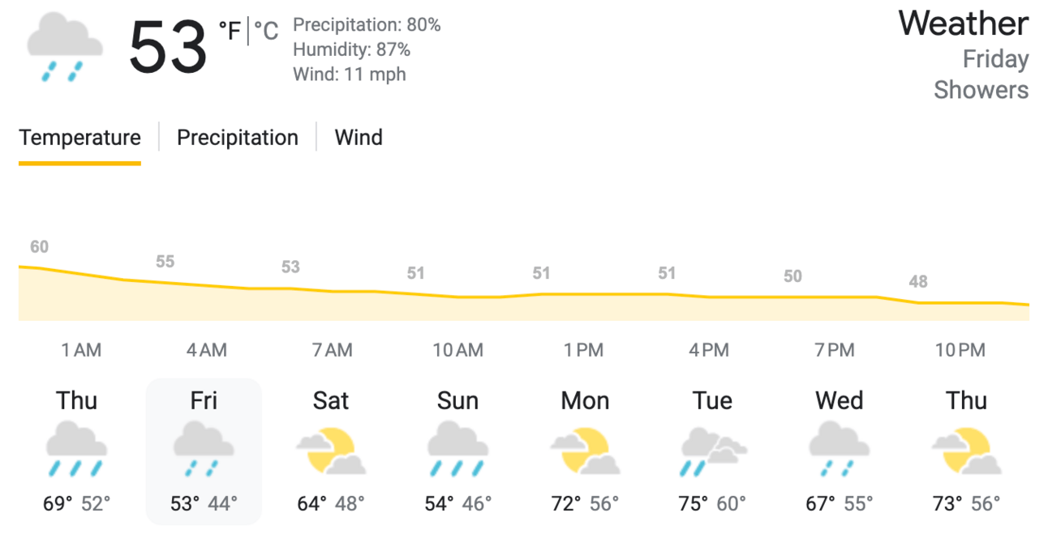This screenshot has width=1048, height=547.
Task: Click Friday's showers icon
Action: (204, 449)
